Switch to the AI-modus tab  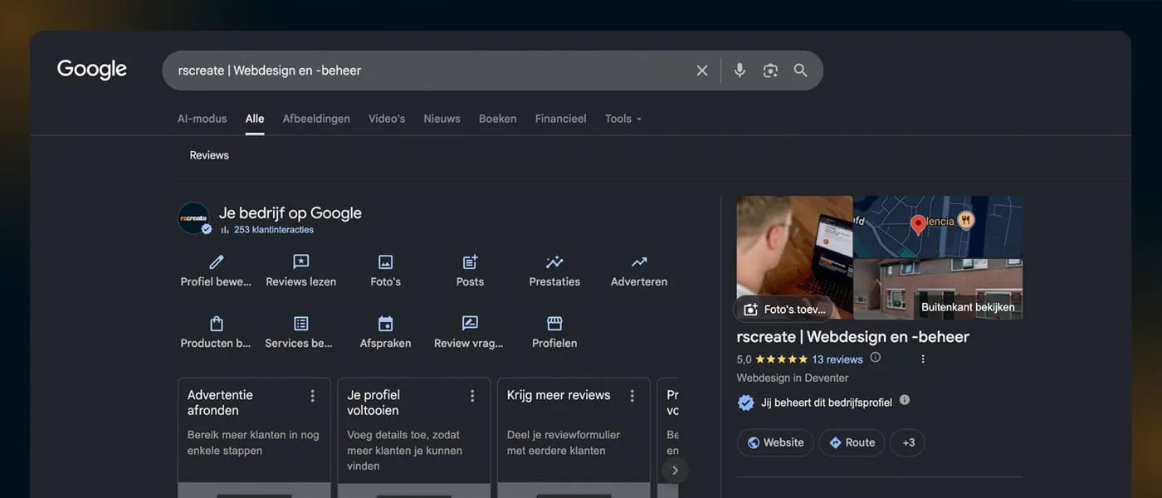click(x=202, y=119)
